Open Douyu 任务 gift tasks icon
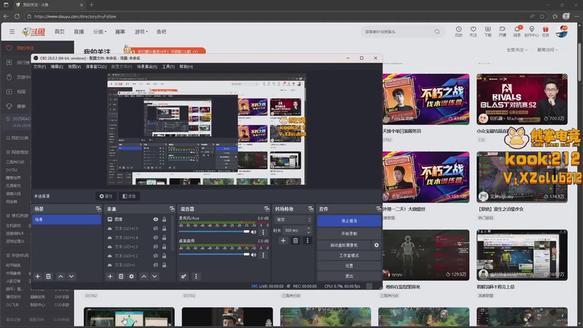Viewport: 583px width, 328px height. coord(545,31)
